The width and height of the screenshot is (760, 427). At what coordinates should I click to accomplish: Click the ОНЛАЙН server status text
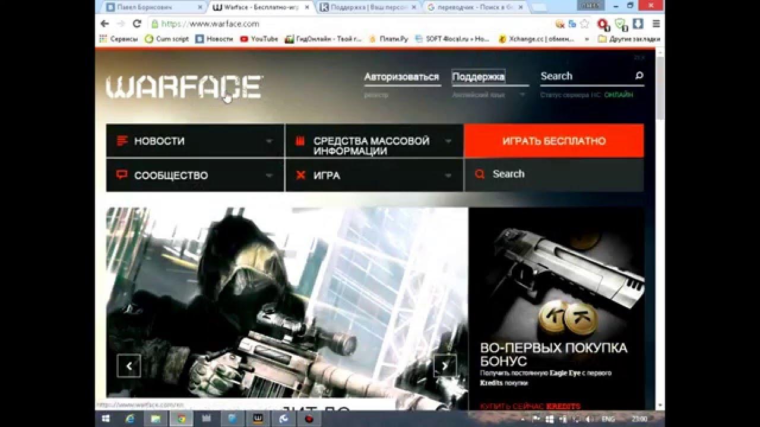[x=619, y=95]
